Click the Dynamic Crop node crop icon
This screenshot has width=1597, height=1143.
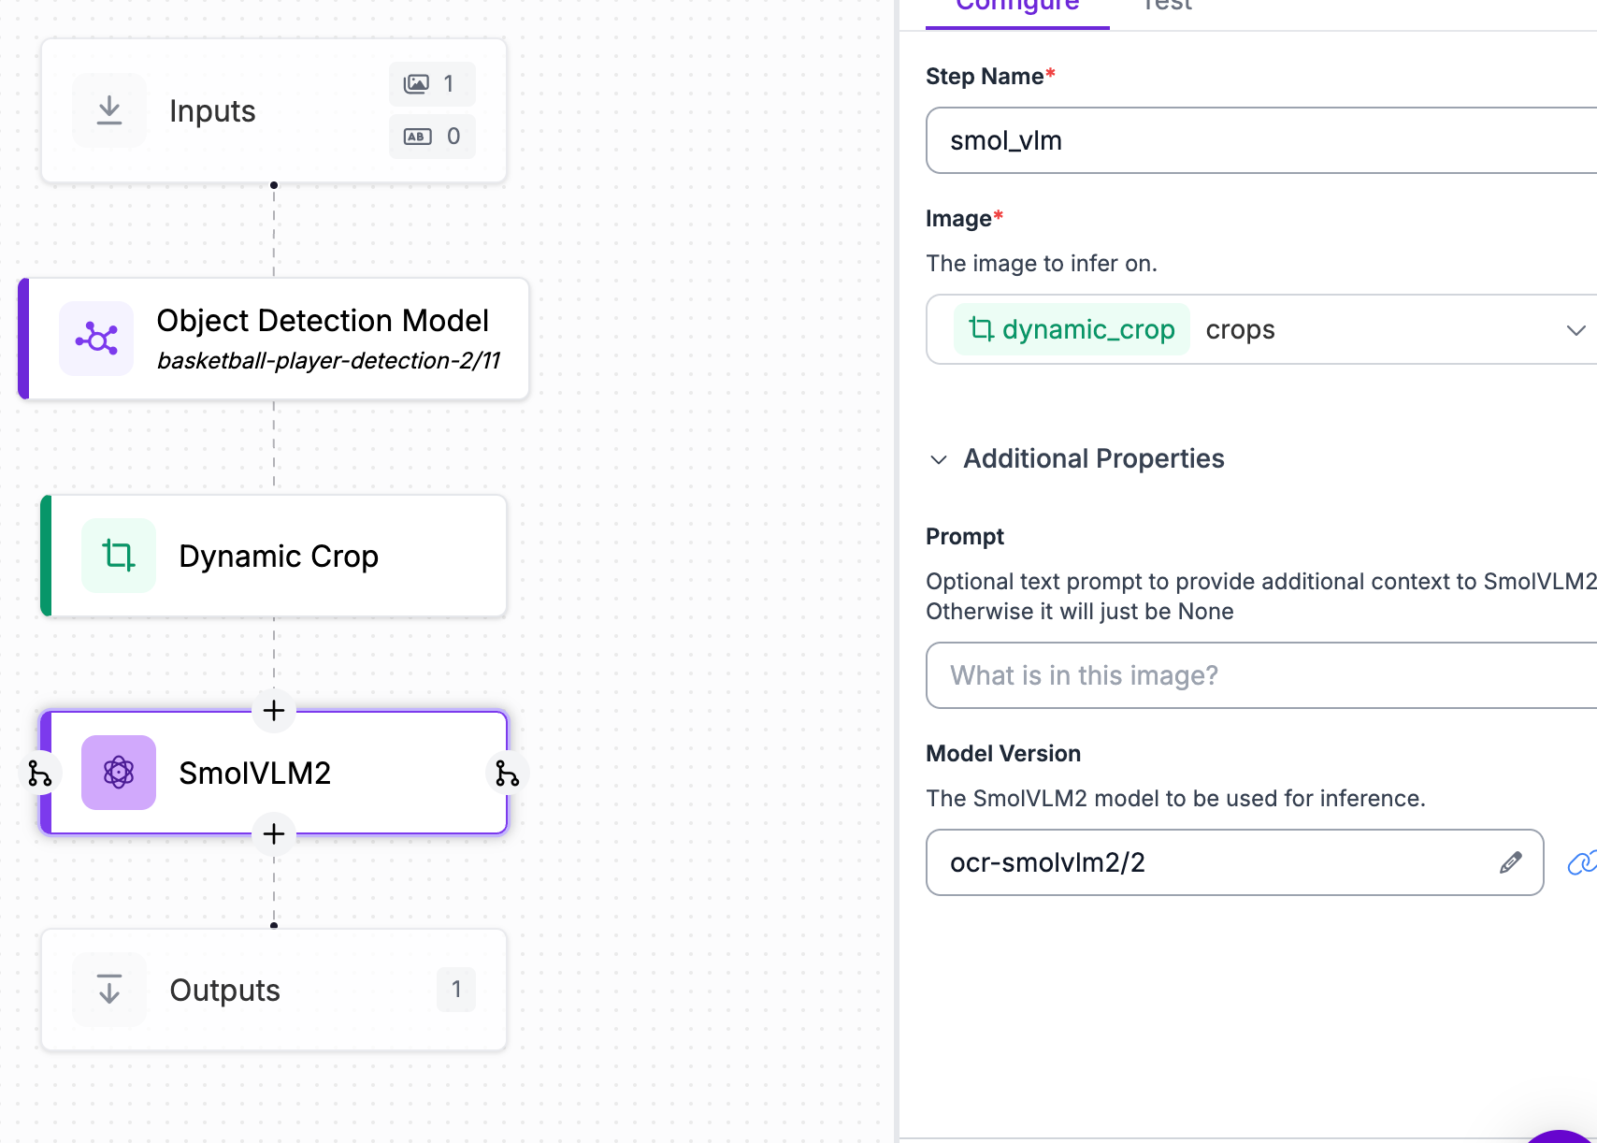click(119, 556)
